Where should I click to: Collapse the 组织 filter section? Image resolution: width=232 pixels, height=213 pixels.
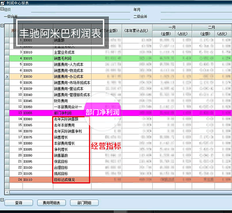tap(2, 9)
